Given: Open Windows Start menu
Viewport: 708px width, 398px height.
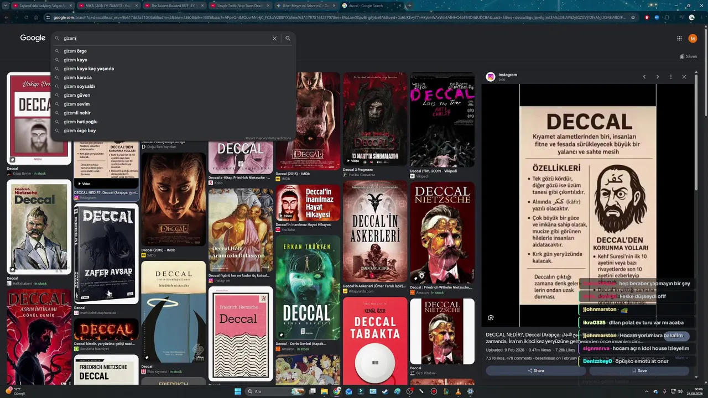Looking at the screenshot, I should [x=238, y=391].
